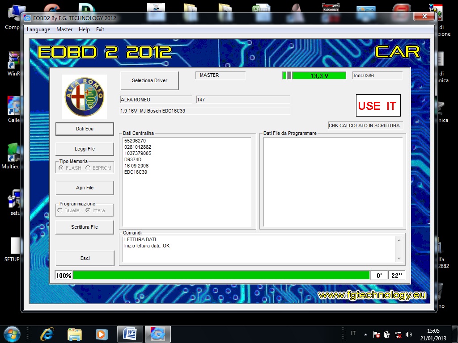Viewport: 458px width, 343px height.
Task: Click the Apri File button
Action: click(x=85, y=188)
